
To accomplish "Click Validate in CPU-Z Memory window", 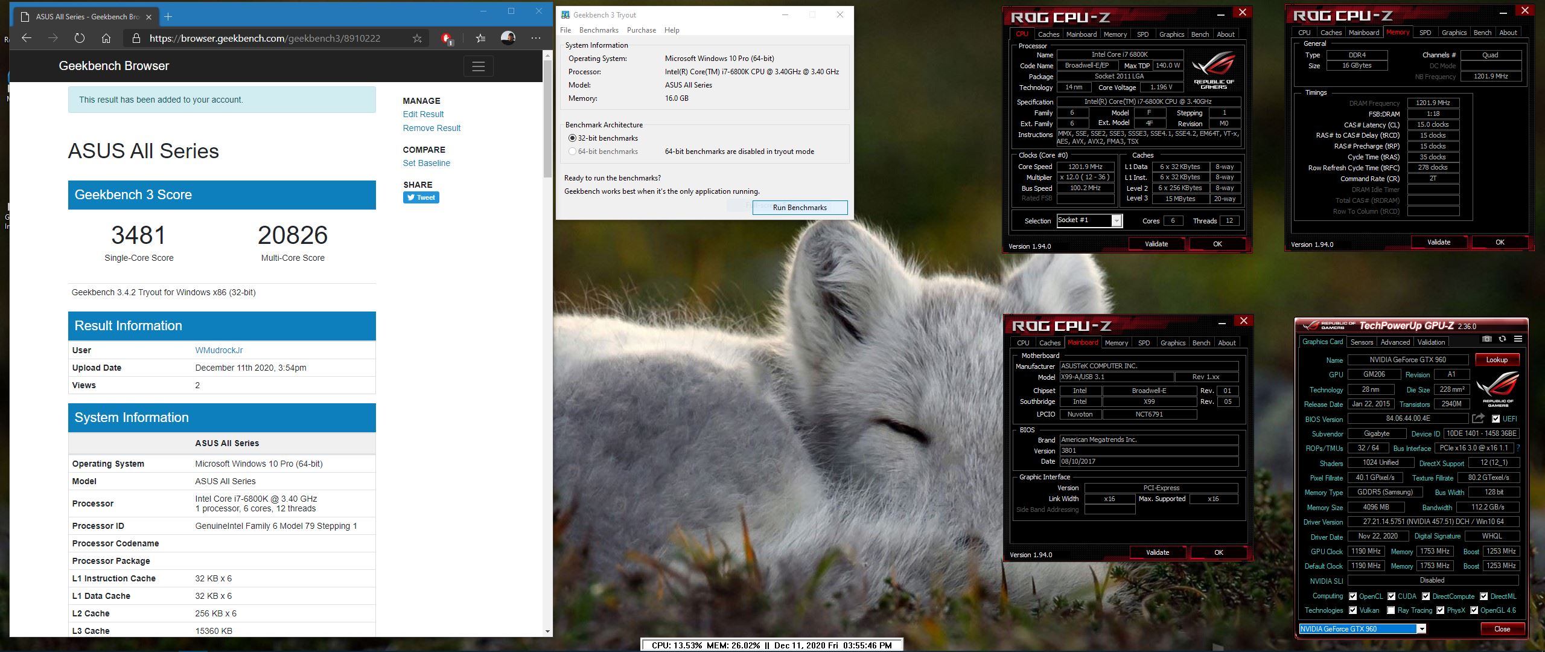I will point(1439,242).
